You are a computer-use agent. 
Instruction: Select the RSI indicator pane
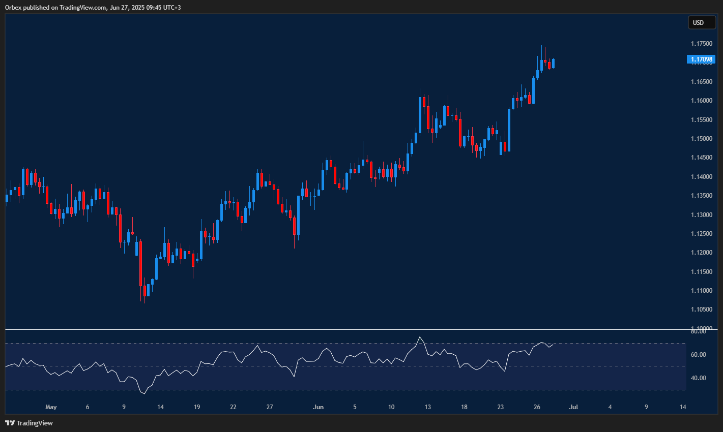(341, 363)
